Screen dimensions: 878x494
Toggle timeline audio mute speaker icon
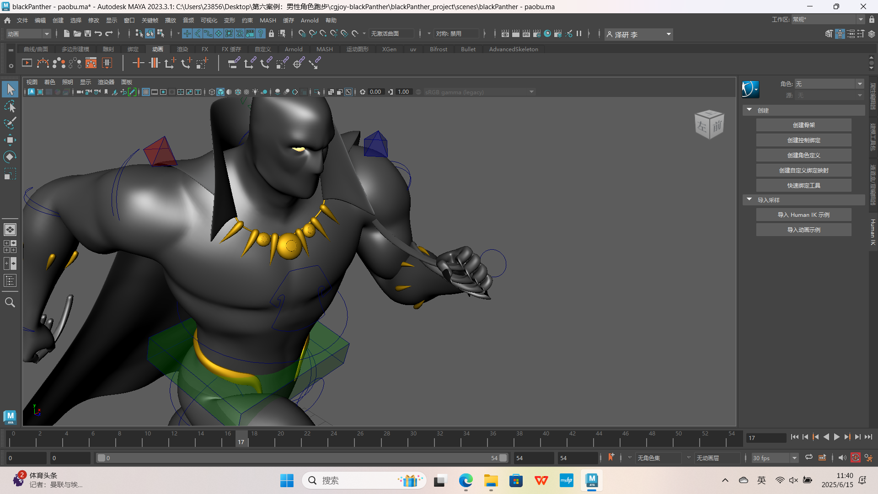[x=842, y=457]
